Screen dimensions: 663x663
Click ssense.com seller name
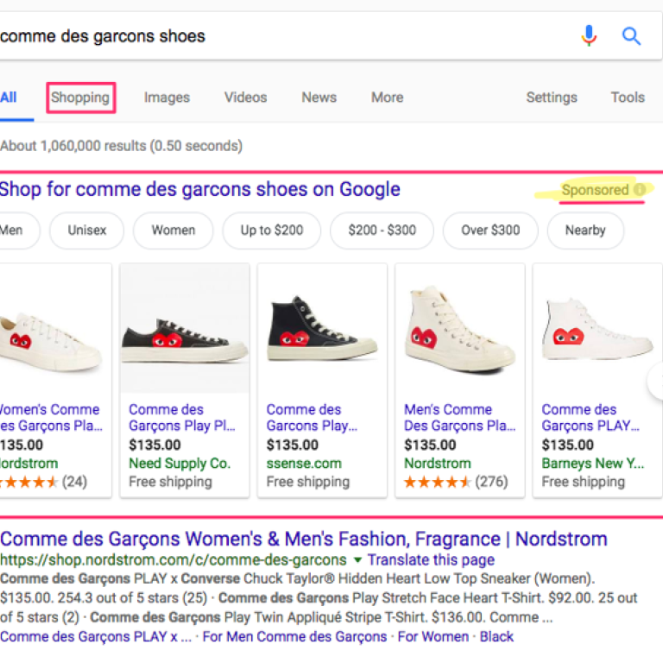[x=304, y=464]
